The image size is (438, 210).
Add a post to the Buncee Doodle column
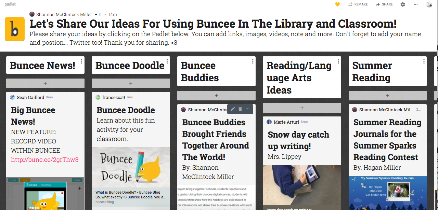click(131, 83)
